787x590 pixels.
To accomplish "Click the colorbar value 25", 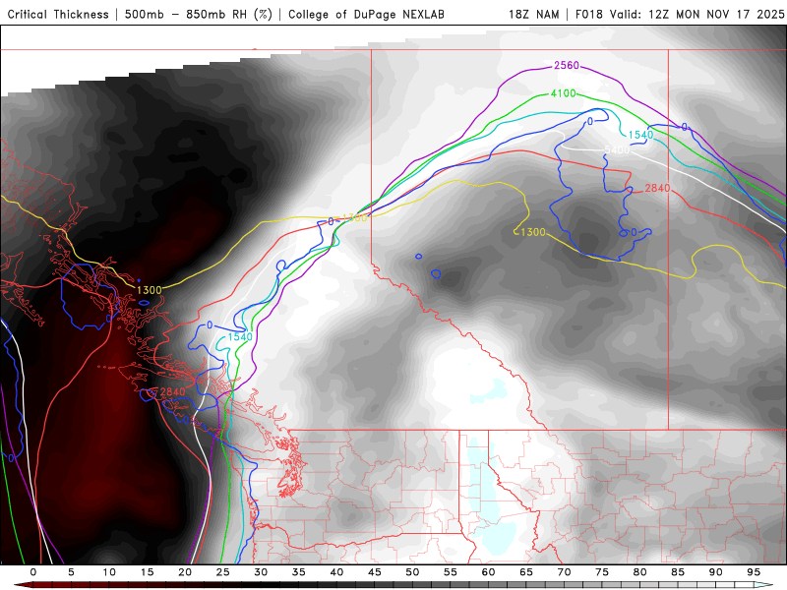I will point(223,572).
